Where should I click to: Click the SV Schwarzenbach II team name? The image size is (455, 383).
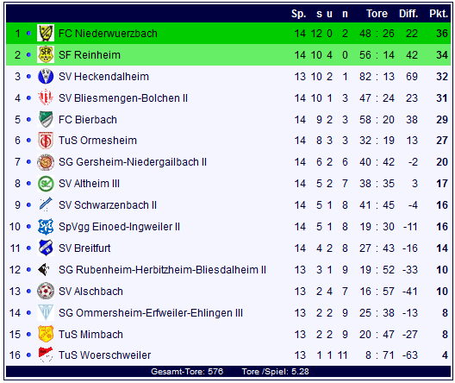(x=108, y=205)
